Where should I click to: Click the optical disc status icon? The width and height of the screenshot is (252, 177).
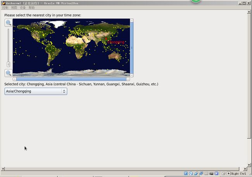[191, 174]
